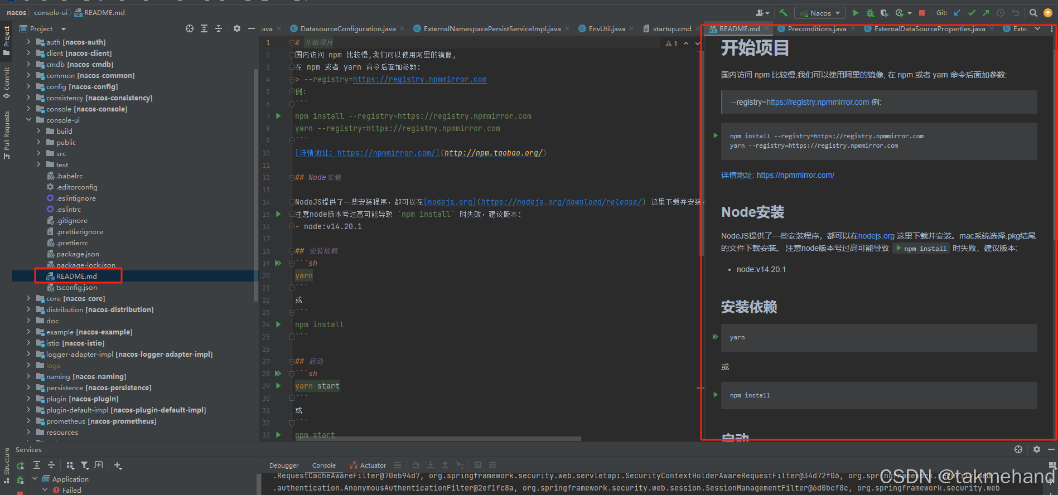Switch to DatasourceConfiguration.java tab
The height and width of the screenshot is (495, 1058).
[348, 29]
